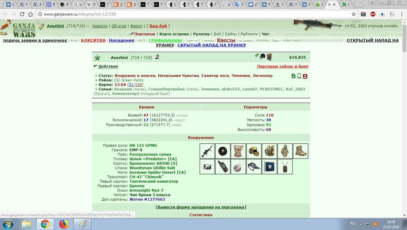Open Карта острова island map

click(x=174, y=34)
